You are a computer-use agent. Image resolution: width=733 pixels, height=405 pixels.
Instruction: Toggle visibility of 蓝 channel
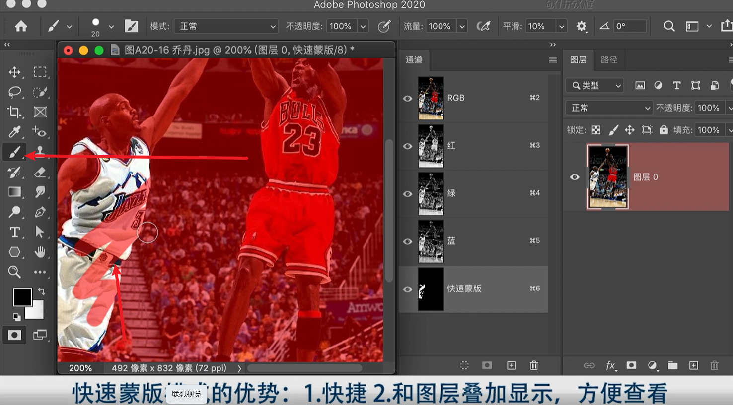408,241
